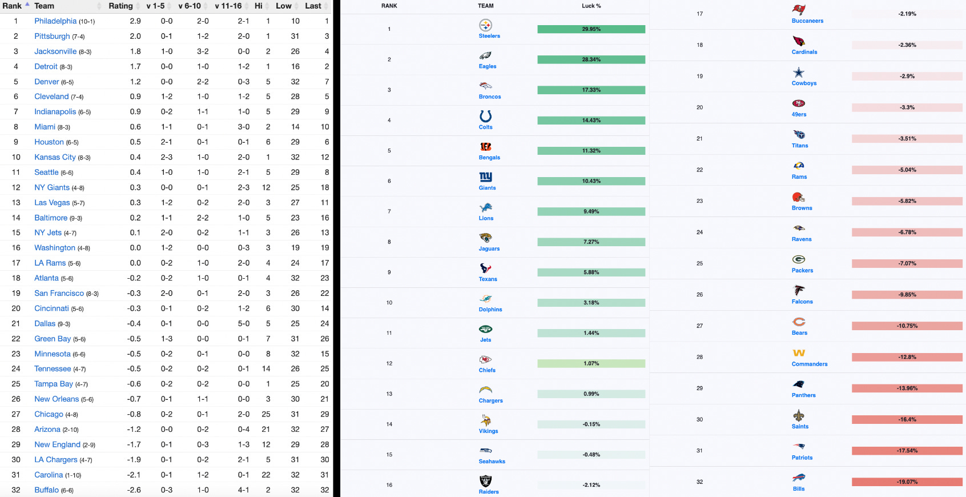Open the Buffalo team link
This screenshot has height=497, width=966.
click(46, 490)
